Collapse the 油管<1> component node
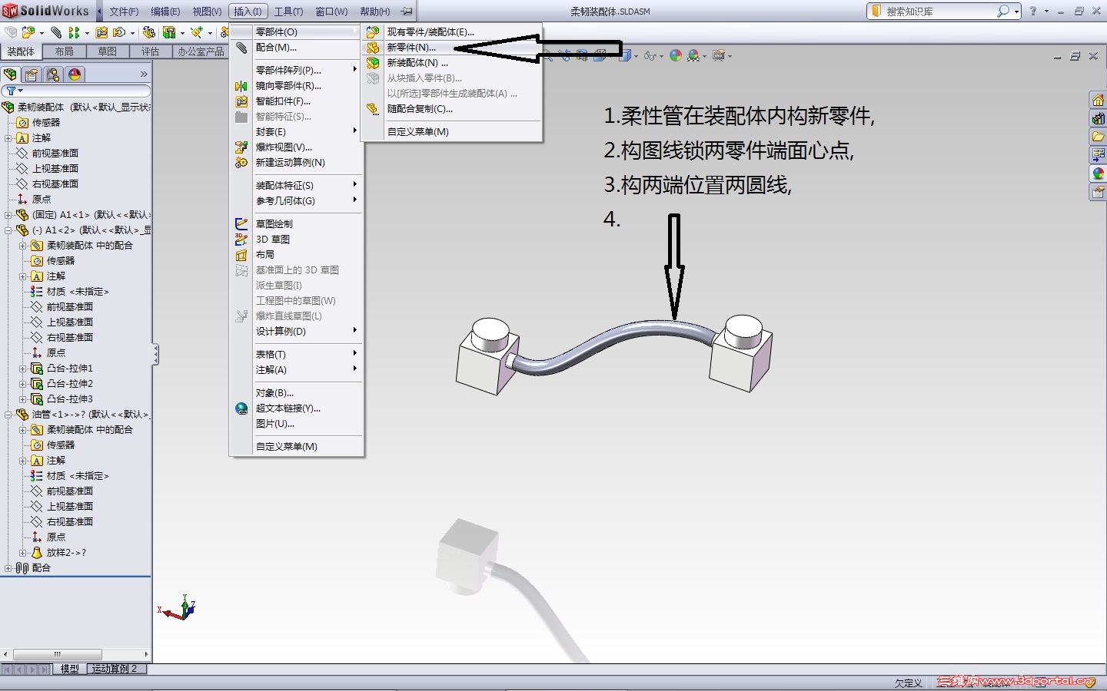This screenshot has width=1107, height=691. pyautogui.click(x=8, y=415)
